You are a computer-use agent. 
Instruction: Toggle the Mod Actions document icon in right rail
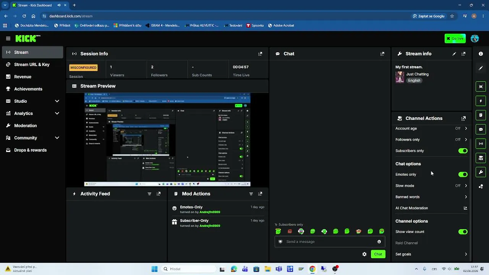[x=481, y=115]
